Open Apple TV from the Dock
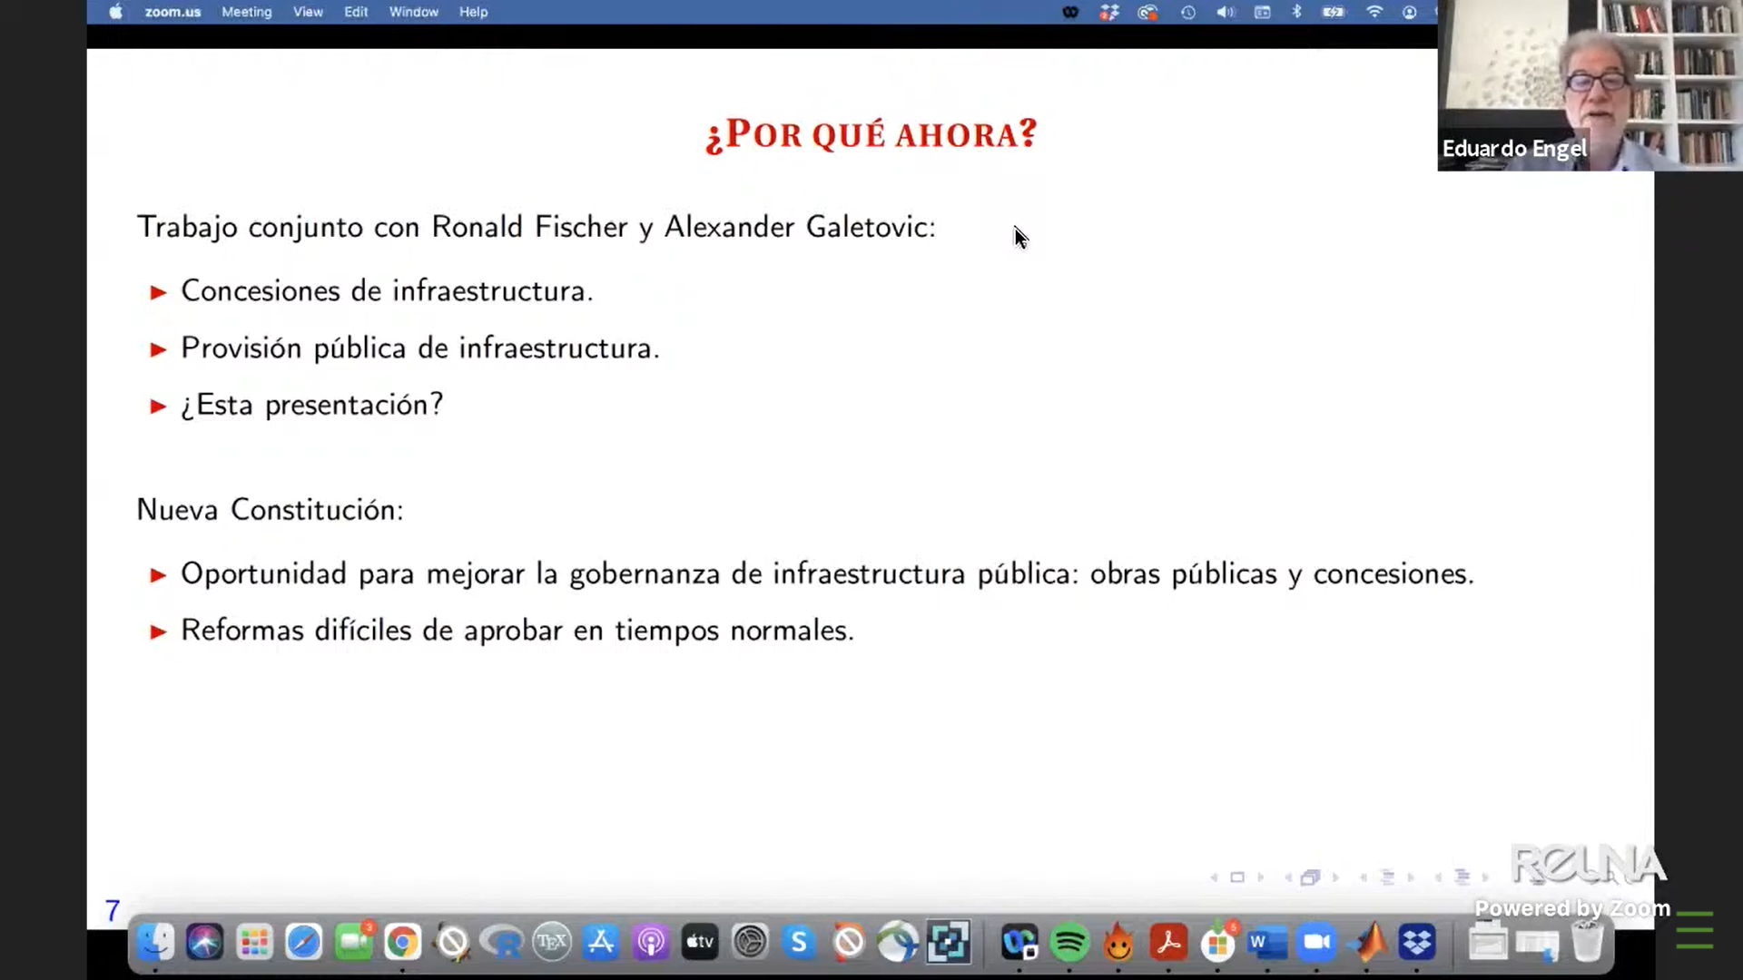1743x980 pixels. 700,943
